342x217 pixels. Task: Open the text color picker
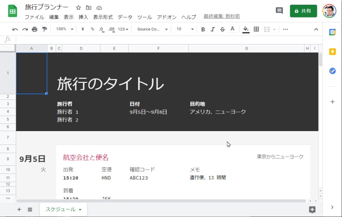(x=233, y=29)
